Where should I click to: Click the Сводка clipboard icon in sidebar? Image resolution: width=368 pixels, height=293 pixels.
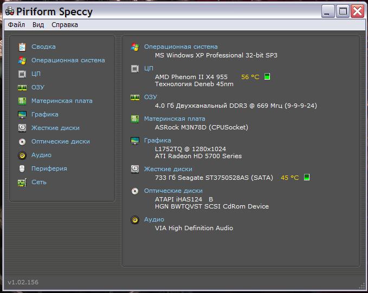point(22,47)
